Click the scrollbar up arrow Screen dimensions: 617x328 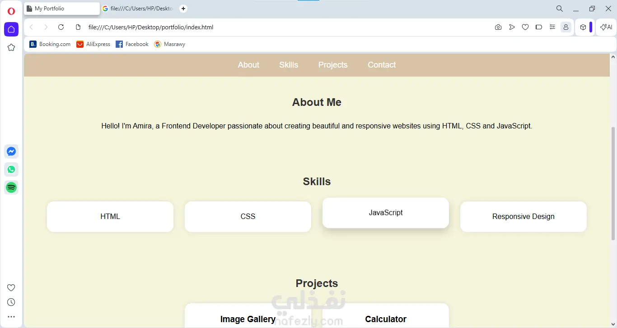point(613,57)
